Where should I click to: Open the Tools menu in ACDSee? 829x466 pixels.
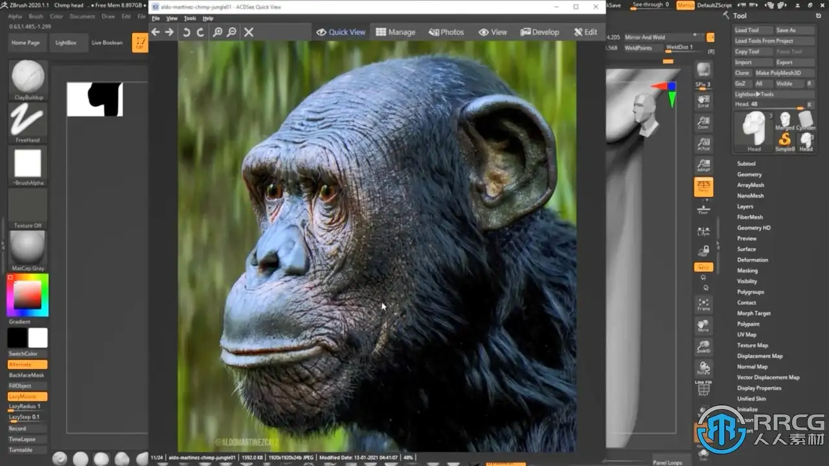(x=190, y=19)
